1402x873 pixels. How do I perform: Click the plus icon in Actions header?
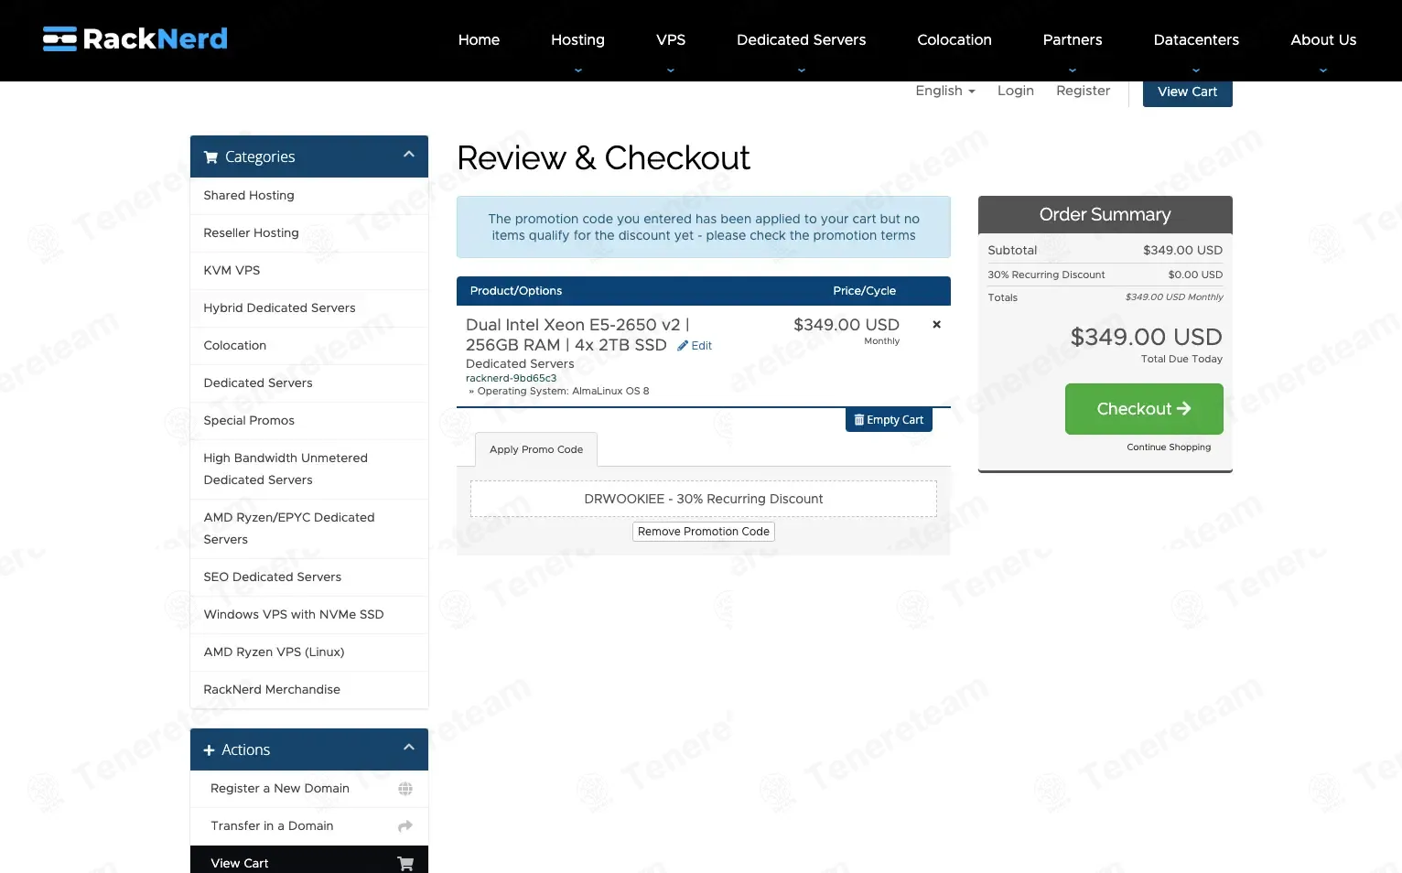209,750
